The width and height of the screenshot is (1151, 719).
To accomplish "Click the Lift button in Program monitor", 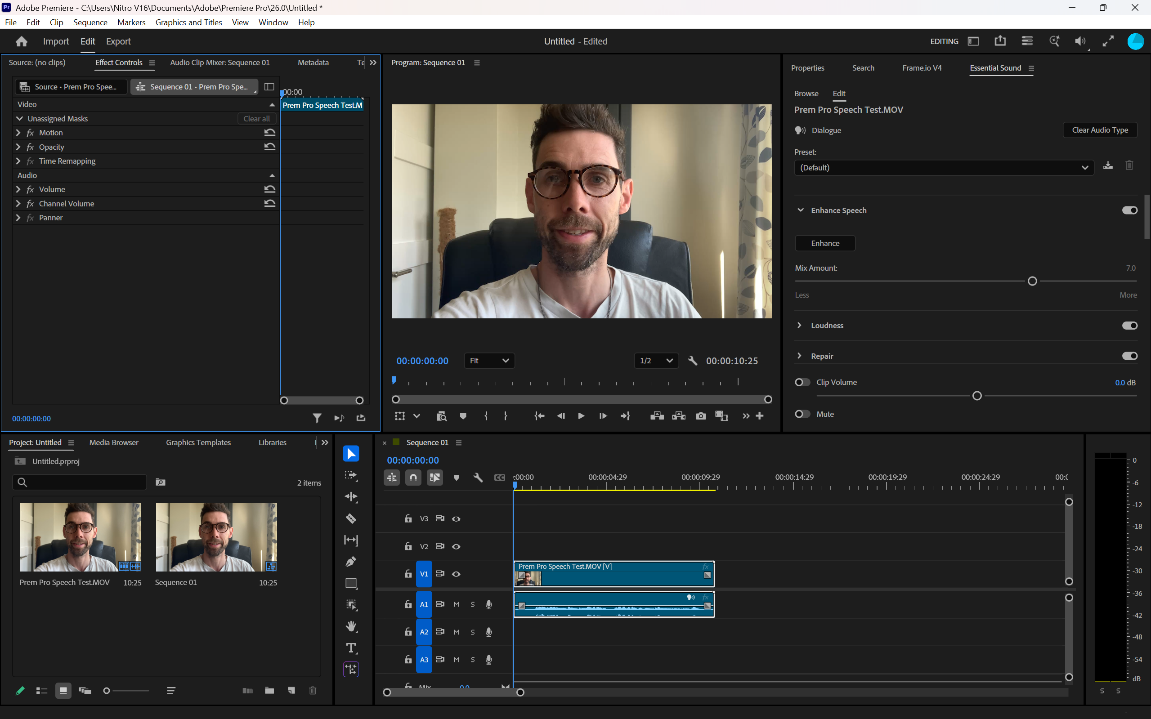I will point(657,416).
